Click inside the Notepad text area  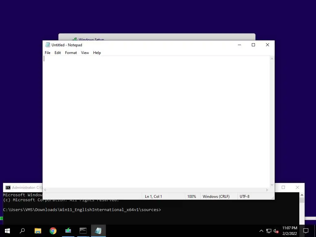[x=156, y=122]
